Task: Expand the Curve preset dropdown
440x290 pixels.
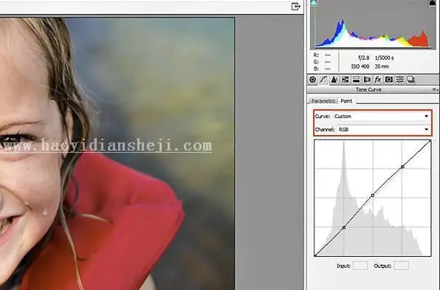Action: [x=382, y=116]
